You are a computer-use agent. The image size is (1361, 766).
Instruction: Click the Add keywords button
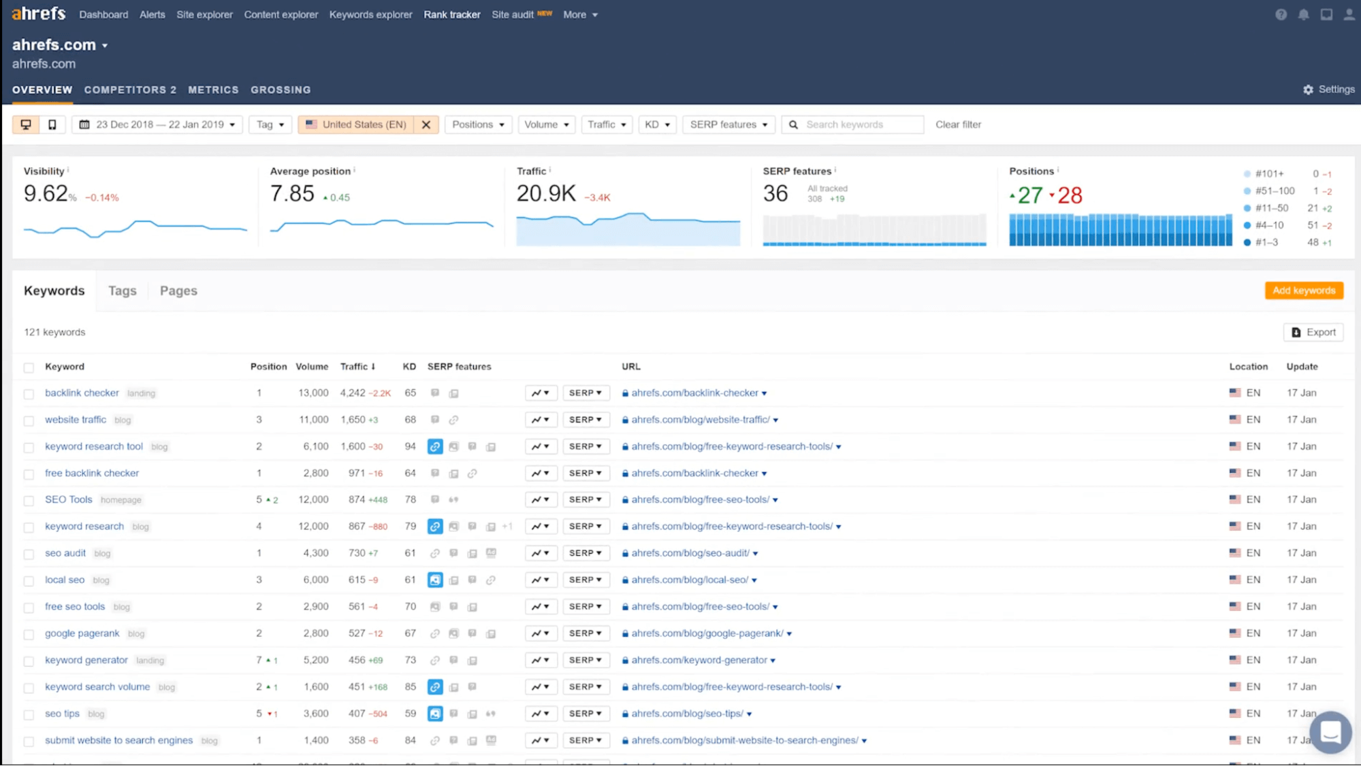point(1304,290)
